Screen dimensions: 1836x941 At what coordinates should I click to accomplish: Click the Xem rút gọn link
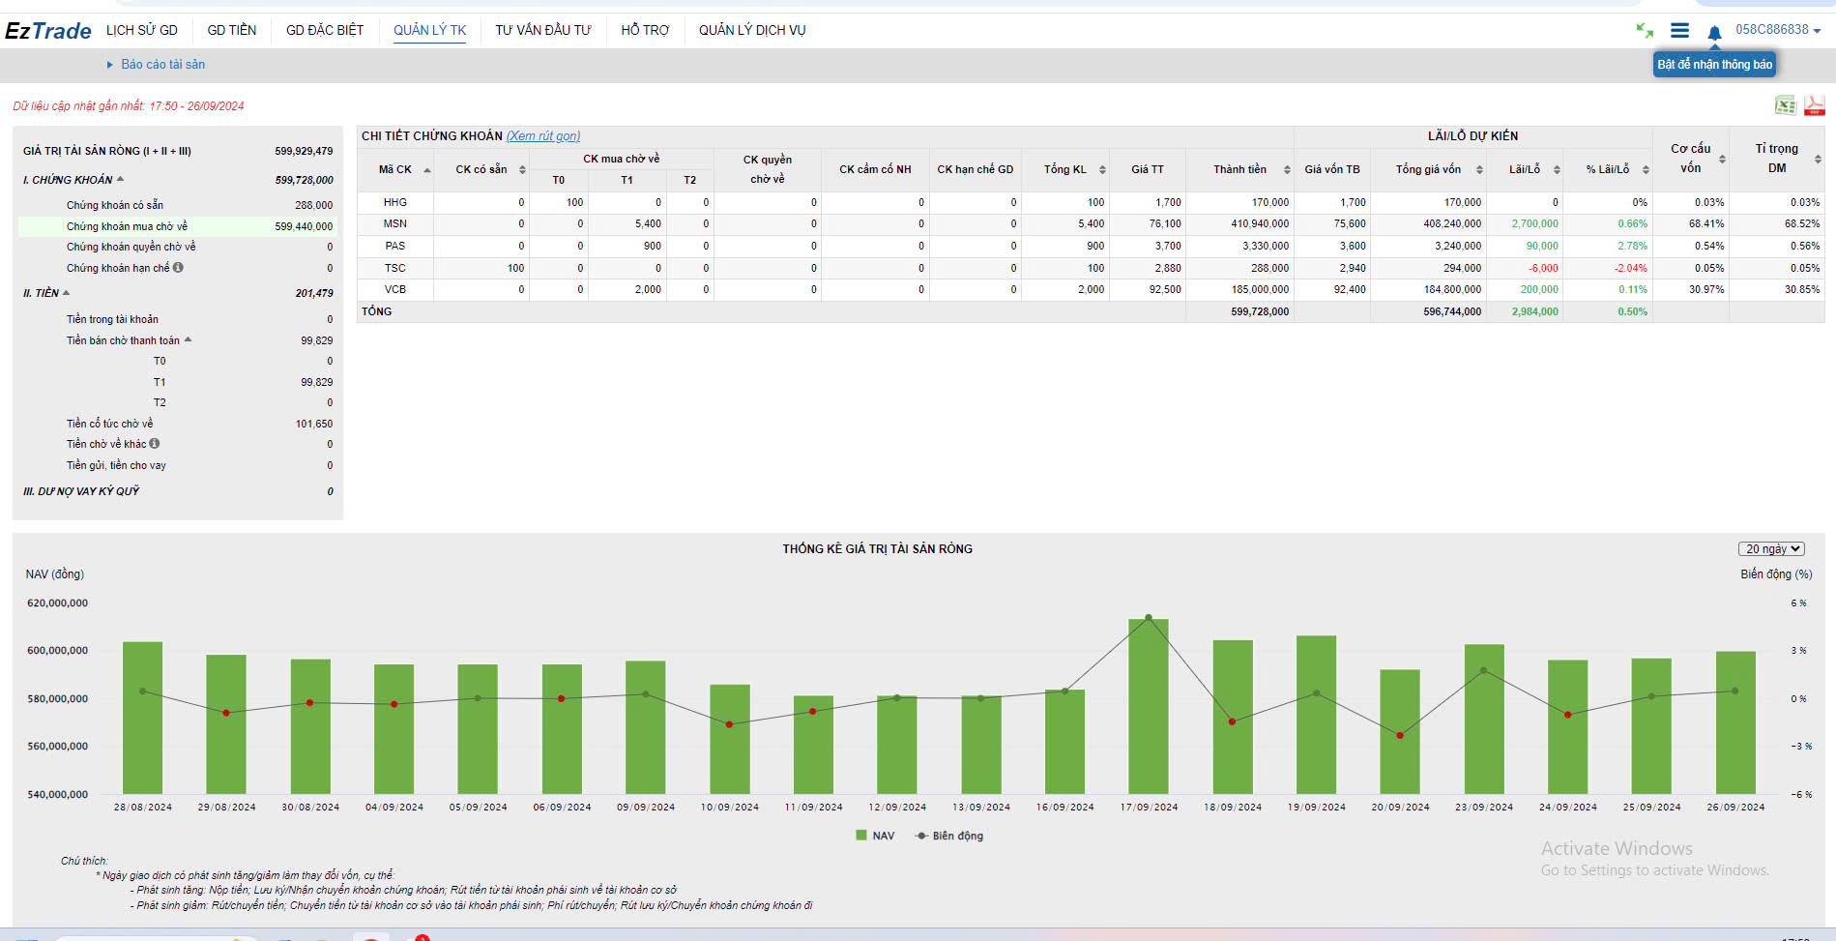(x=543, y=136)
